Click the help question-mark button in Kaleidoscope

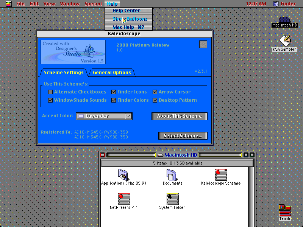203,44
